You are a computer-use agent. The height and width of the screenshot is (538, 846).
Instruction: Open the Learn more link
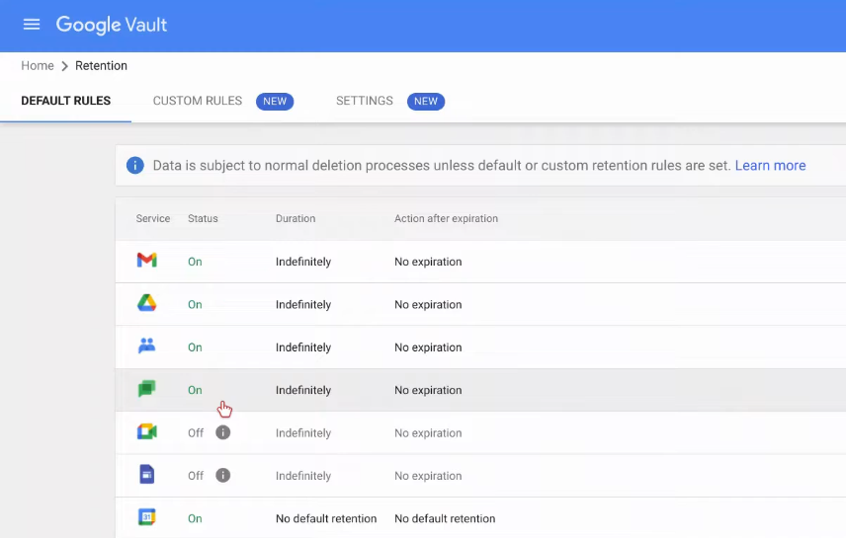770,166
